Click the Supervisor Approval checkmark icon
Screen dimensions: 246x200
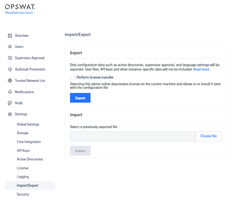point(10,58)
